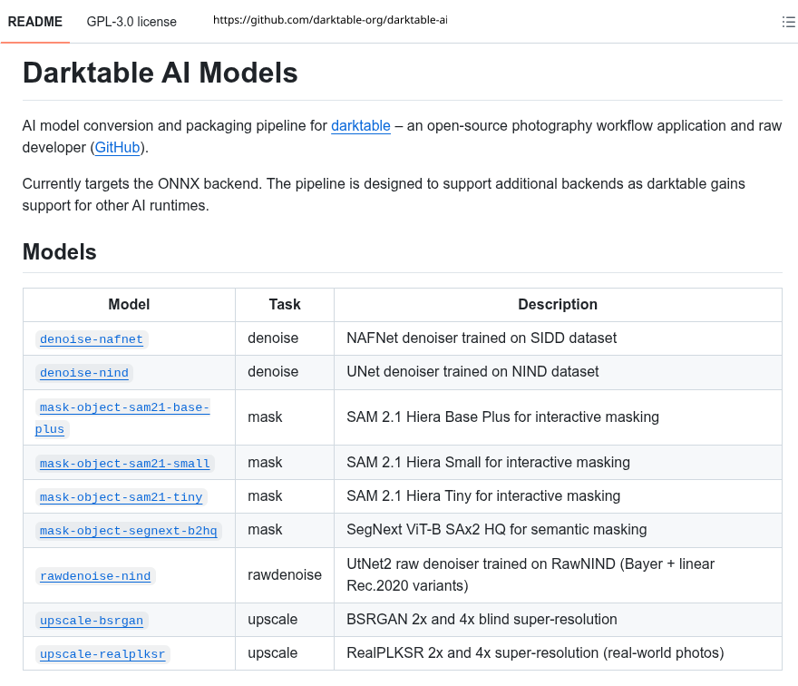Click the mask task cell in sam21-small row
798x686 pixels.
click(285, 463)
